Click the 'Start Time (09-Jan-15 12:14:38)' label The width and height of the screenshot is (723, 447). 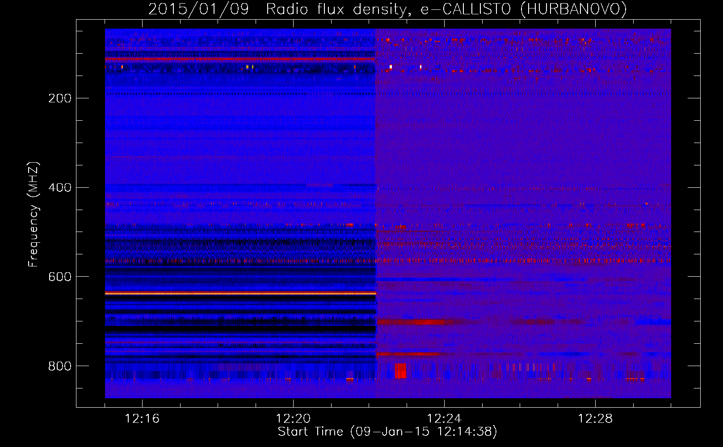click(387, 432)
